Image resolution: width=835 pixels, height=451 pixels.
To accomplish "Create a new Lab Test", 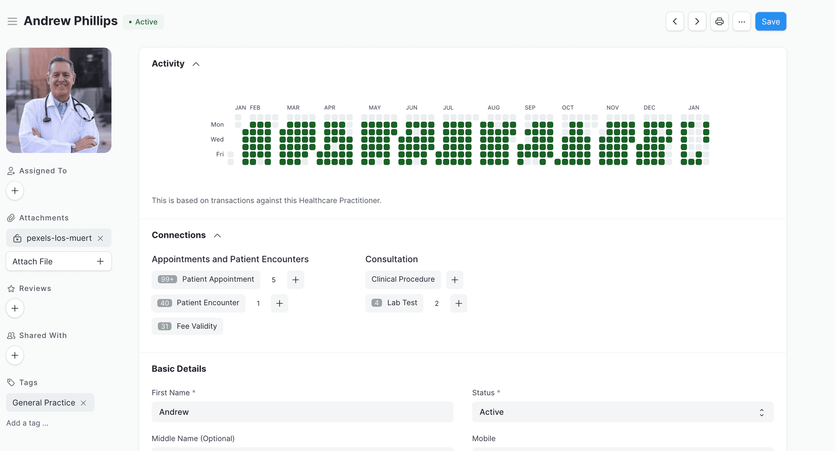I will click(x=458, y=303).
